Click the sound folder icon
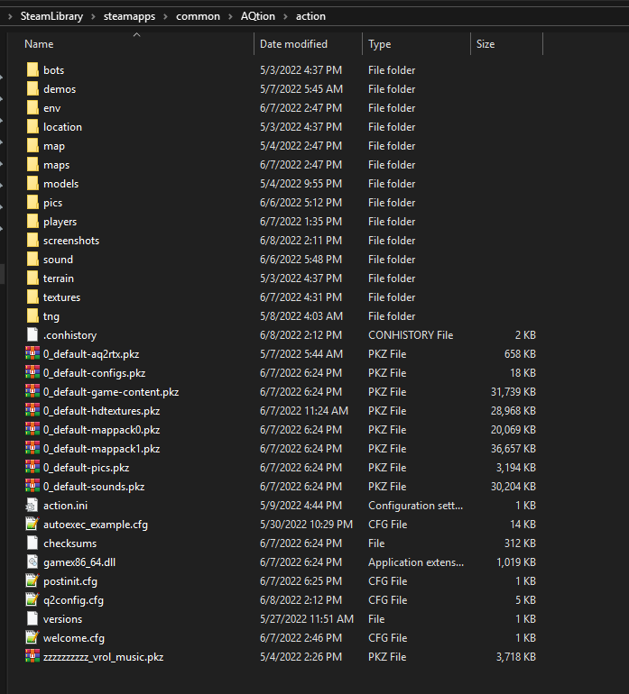This screenshot has width=629, height=694. tap(32, 260)
